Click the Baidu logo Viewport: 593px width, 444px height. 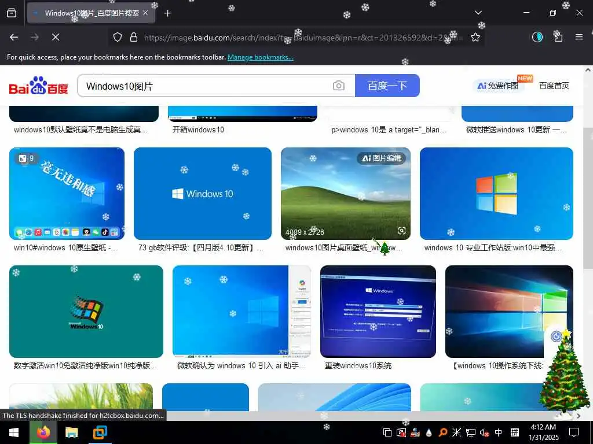tap(39, 86)
